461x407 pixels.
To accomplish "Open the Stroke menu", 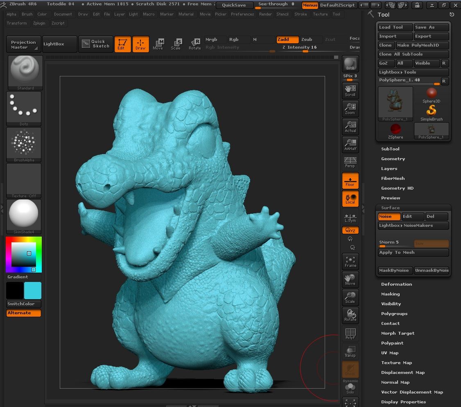I will (x=301, y=14).
